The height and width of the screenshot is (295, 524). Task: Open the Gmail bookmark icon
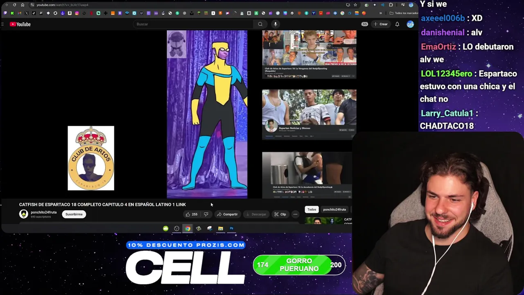(19, 13)
